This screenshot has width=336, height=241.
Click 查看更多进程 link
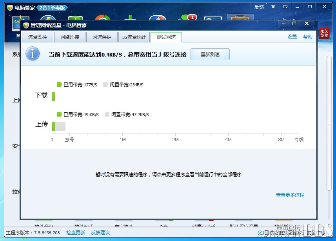pos(290,195)
